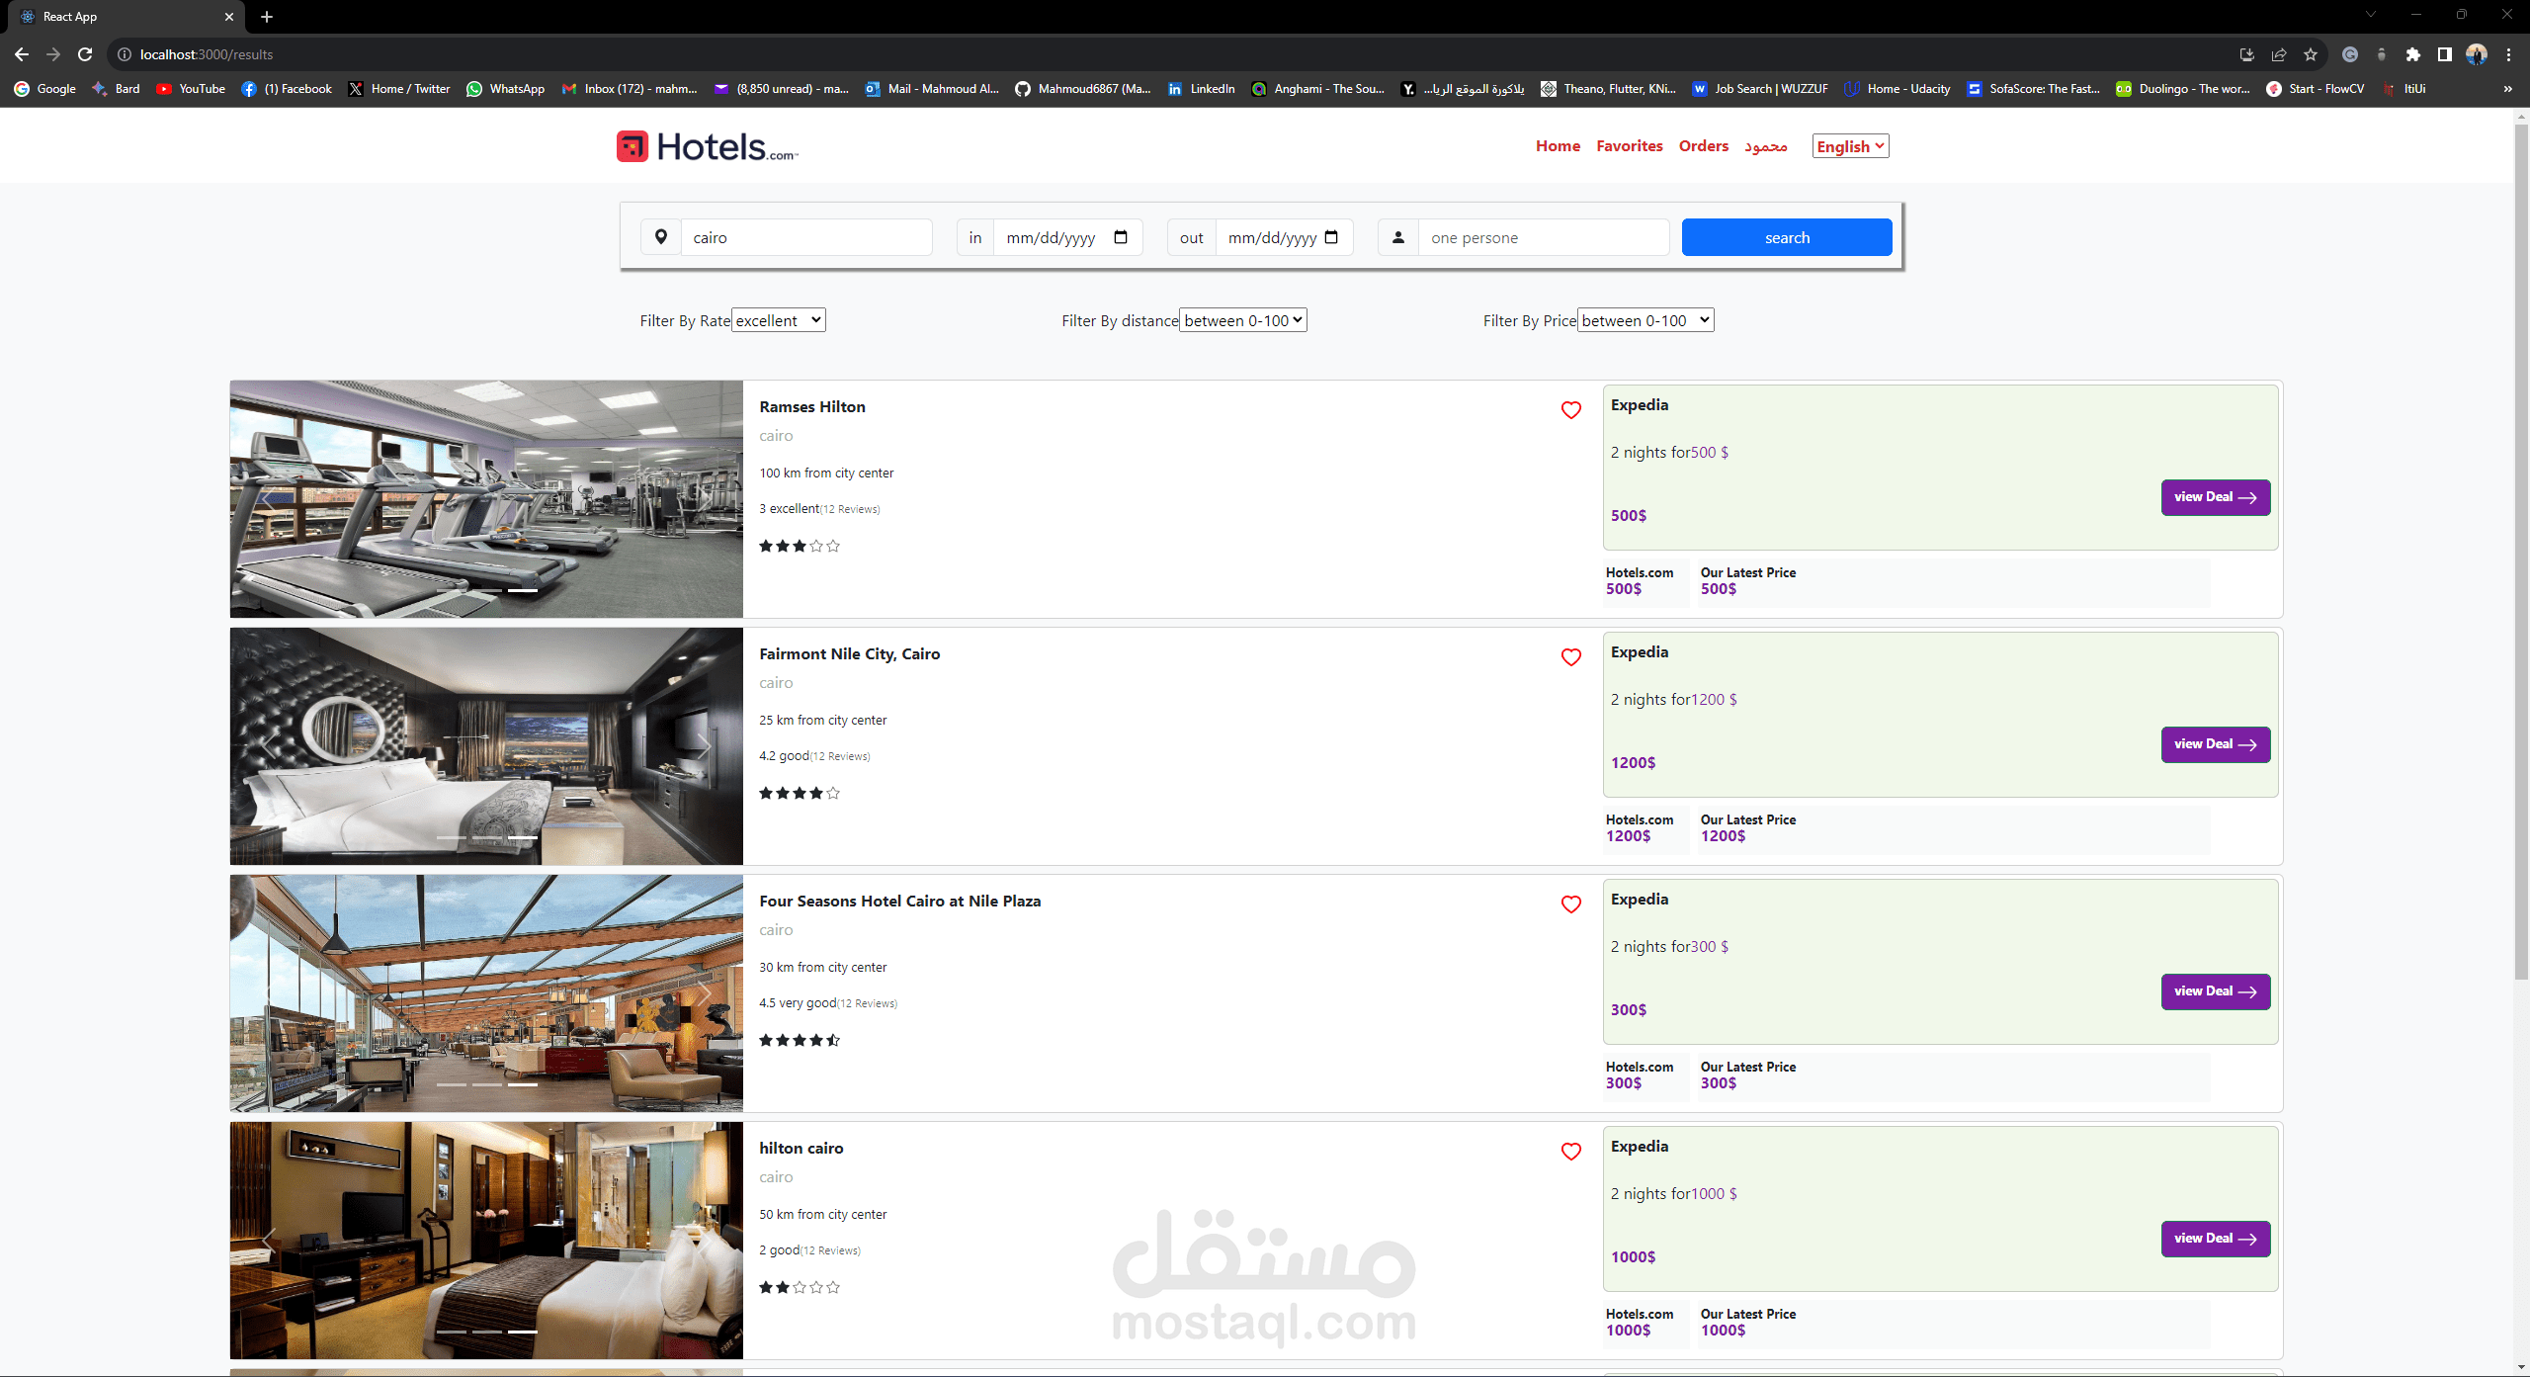Favorite the Ramses Hilton with heart icon

1570,410
